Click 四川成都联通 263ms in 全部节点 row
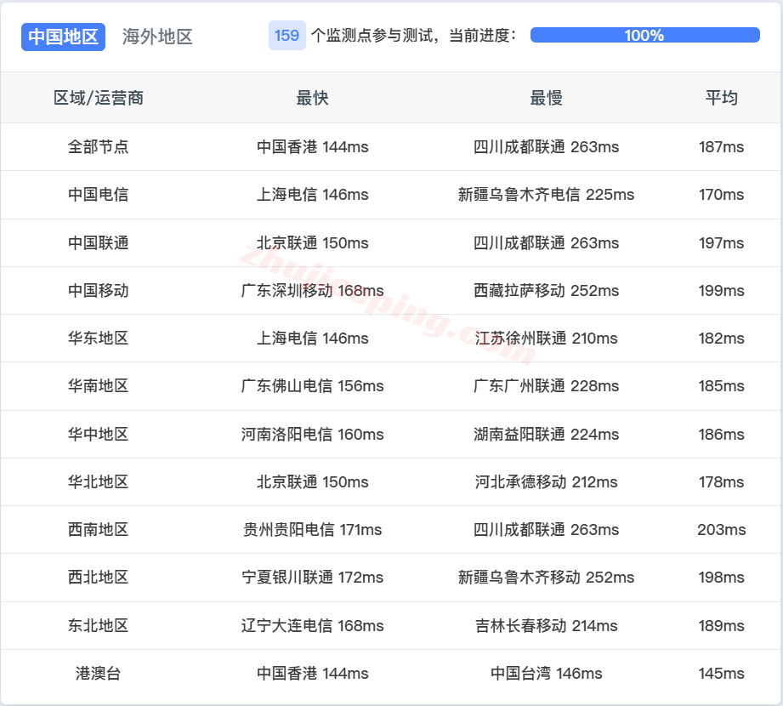783x706 pixels. (x=547, y=147)
